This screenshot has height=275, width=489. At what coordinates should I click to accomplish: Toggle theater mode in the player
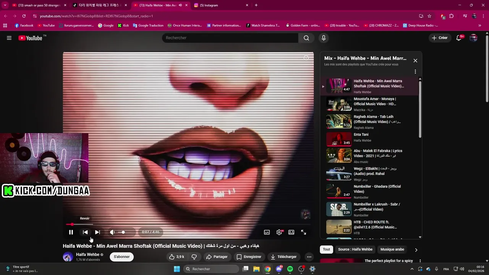pos(291,232)
